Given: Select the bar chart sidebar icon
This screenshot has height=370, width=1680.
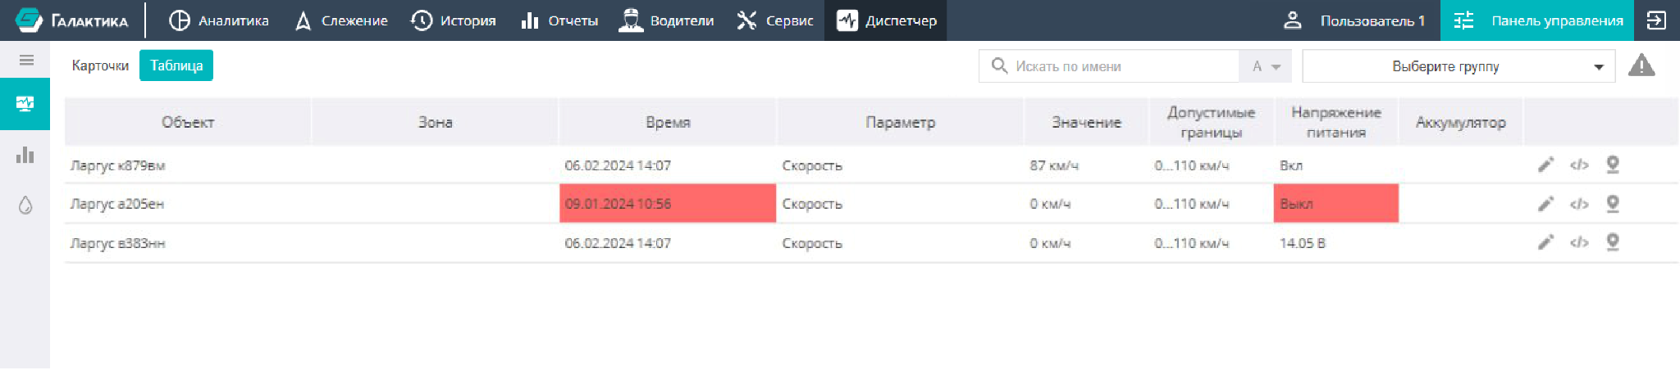Looking at the screenshot, I should coord(25,155).
